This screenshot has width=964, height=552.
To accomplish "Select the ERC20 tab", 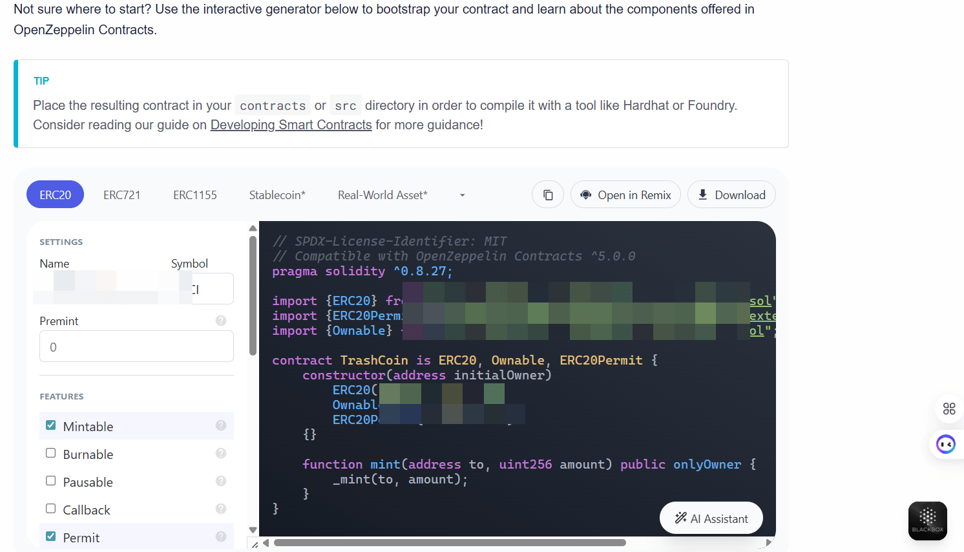I will point(55,195).
